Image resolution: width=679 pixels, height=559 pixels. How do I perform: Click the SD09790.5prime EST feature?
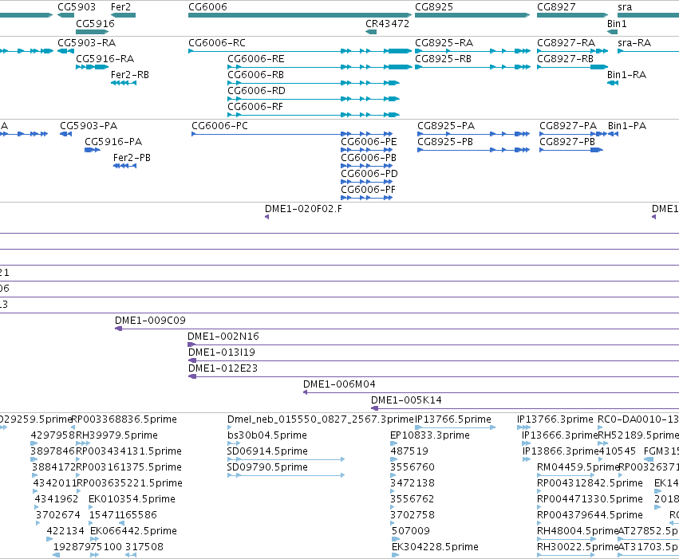point(286,475)
